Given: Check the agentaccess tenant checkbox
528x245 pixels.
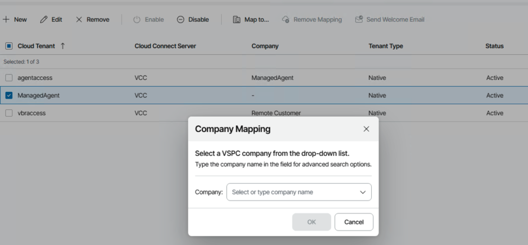Looking at the screenshot, I should click(x=9, y=78).
